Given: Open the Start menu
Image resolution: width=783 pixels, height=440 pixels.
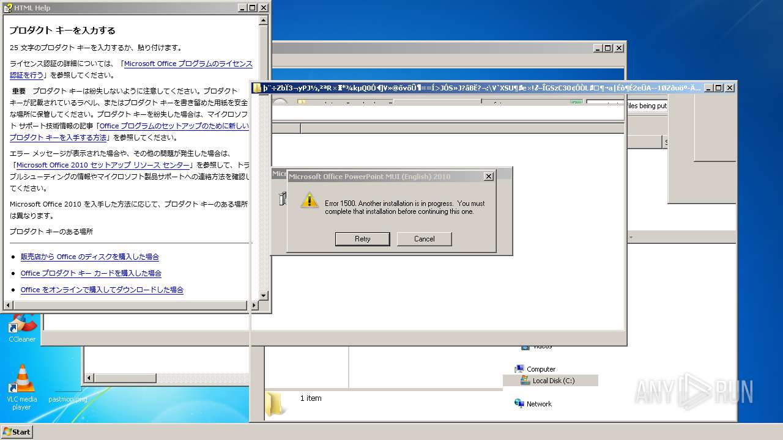Looking at the screenshot, I should point(17,431).
